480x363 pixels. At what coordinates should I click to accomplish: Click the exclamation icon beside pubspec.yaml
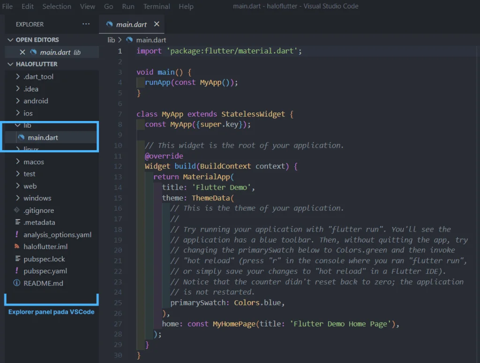(x=17, y=271)
